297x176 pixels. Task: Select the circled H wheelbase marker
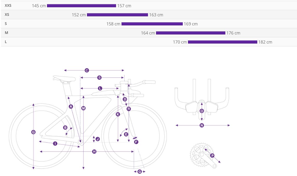pyautogui.click(x=94, y=151)
